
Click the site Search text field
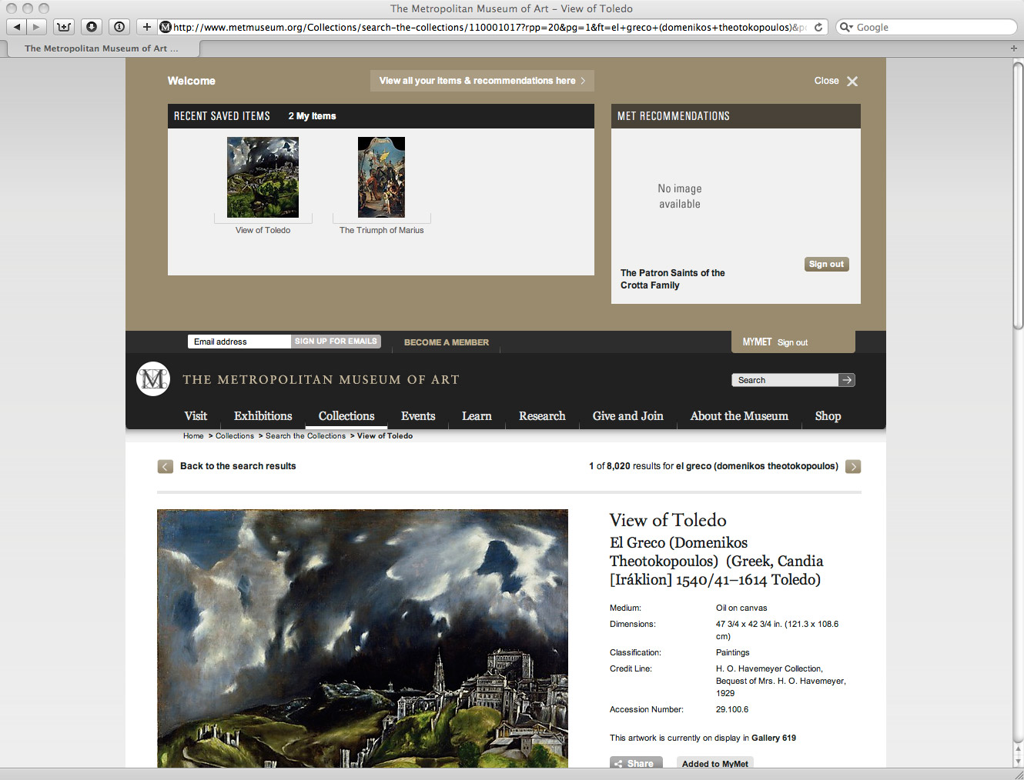coord(785,380)
